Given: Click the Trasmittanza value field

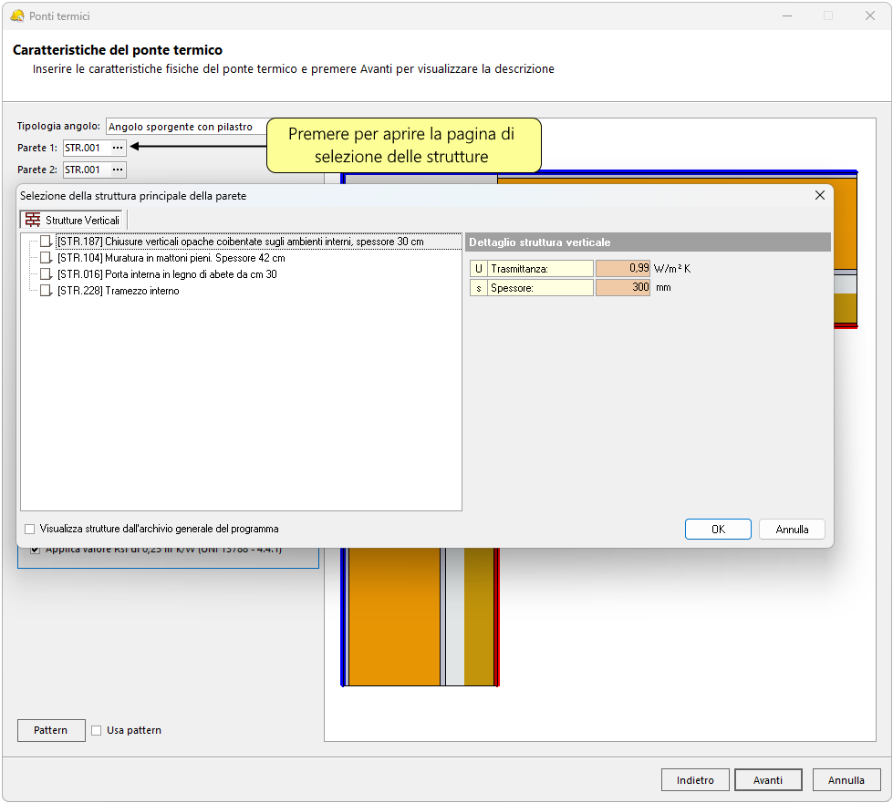Looking at the screenshot, I should (622, 268).
